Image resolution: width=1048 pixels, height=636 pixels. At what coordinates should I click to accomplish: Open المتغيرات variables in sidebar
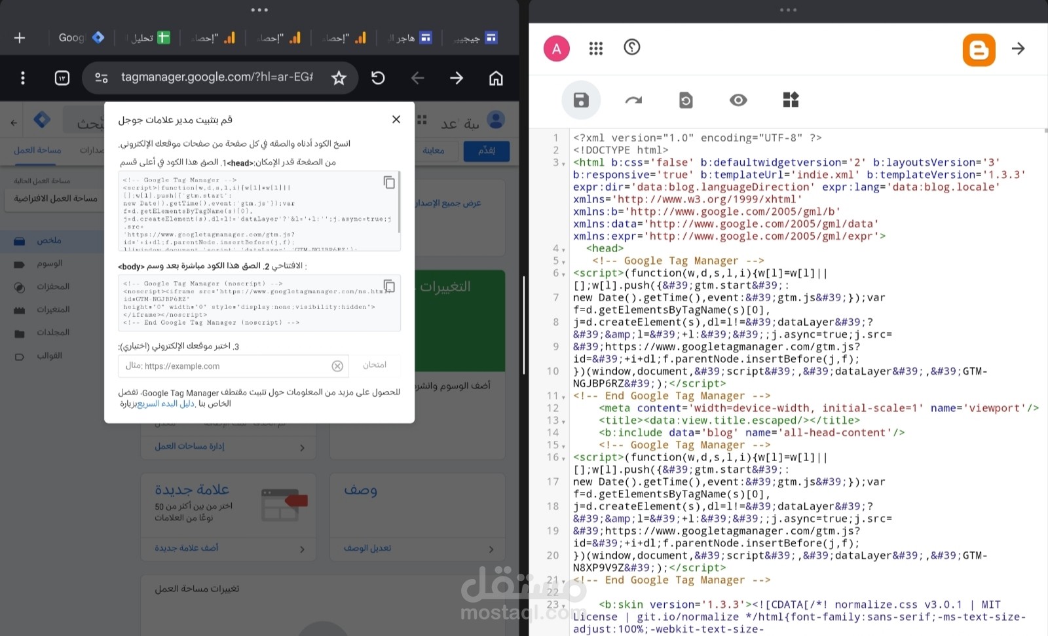(53, 309)
